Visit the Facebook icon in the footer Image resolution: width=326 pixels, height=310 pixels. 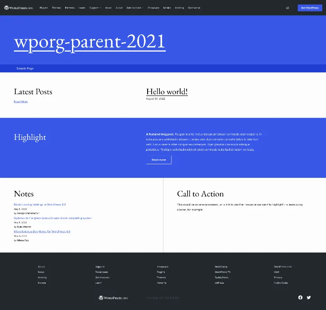pos(300,297)
